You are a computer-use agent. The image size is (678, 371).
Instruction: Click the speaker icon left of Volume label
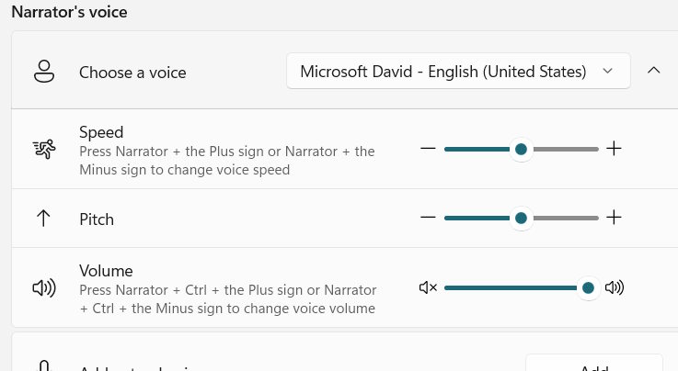[43, 288]
